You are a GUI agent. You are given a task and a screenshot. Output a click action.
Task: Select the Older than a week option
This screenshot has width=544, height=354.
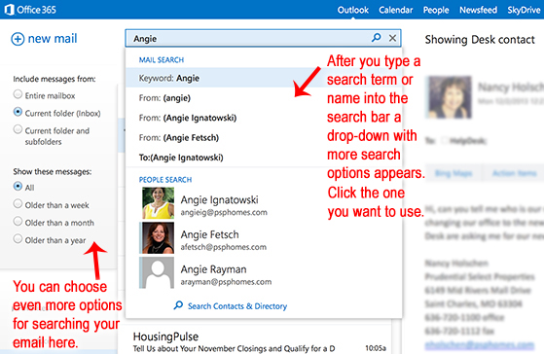[x=18, y=204]
